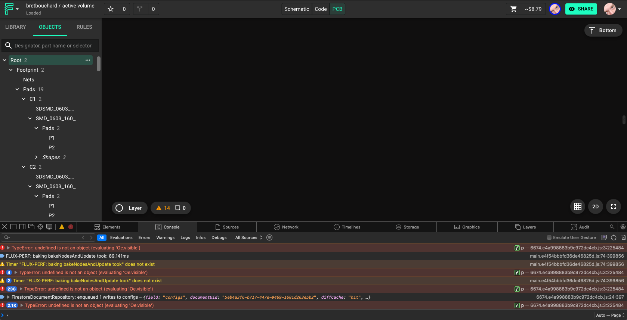Toggle the PCB grid icon

point(578,206)
